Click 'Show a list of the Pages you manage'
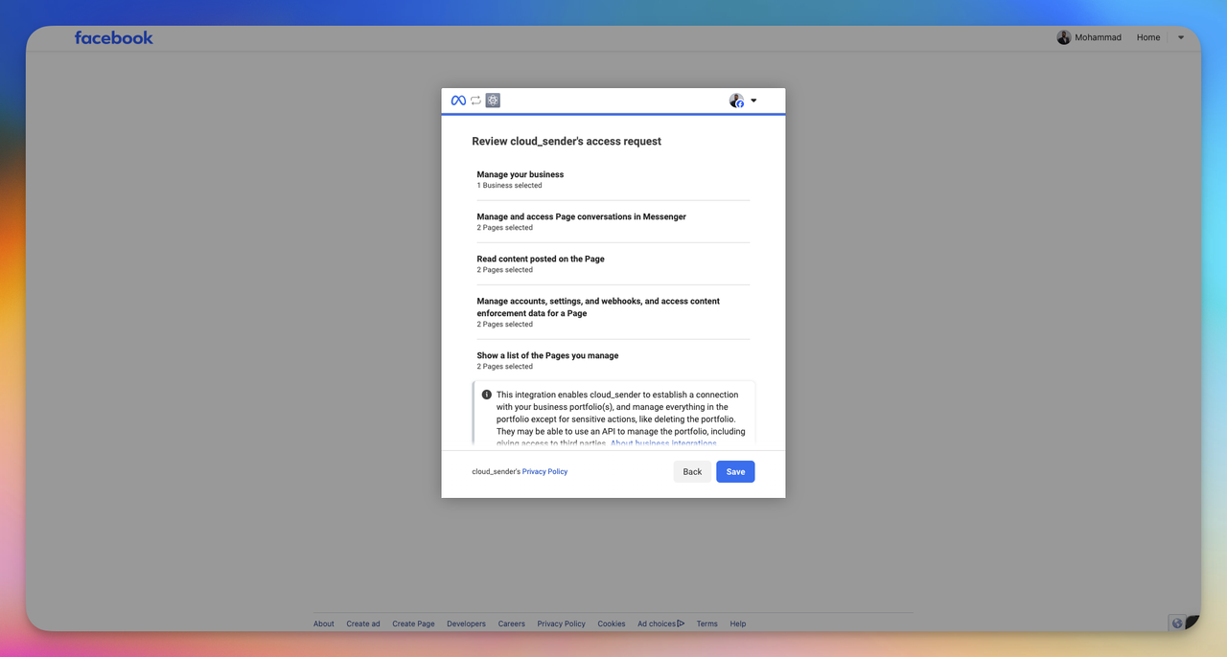Image resolution: width=1227 pixels, height=657 pixels. (547, 355)
